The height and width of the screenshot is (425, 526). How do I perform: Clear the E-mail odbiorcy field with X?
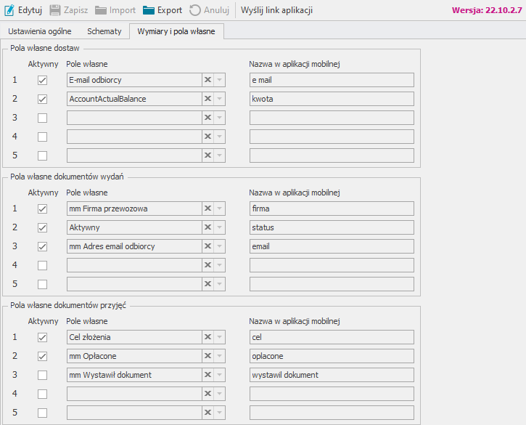pos(207,80)
